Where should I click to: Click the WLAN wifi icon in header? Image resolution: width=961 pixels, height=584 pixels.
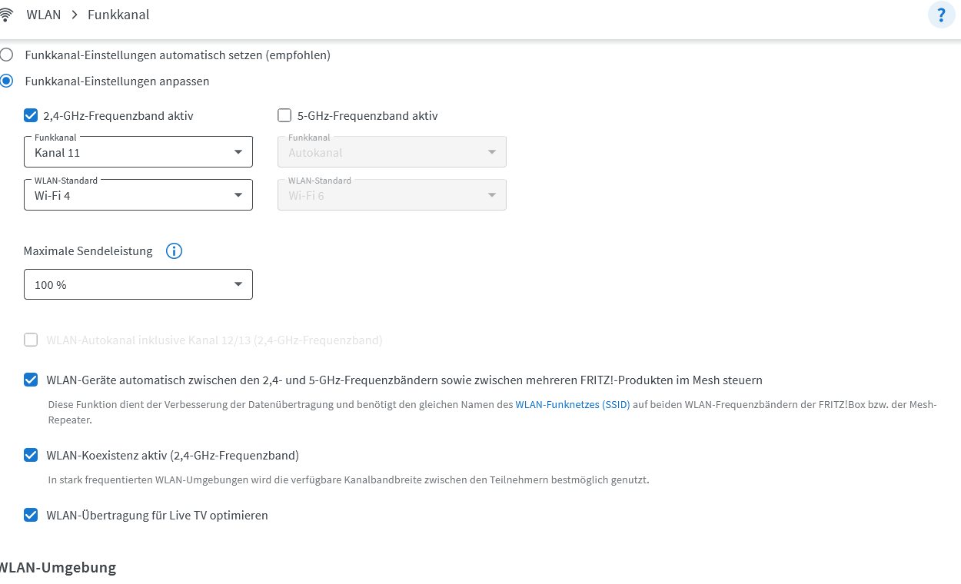click(x=6, y=15)
